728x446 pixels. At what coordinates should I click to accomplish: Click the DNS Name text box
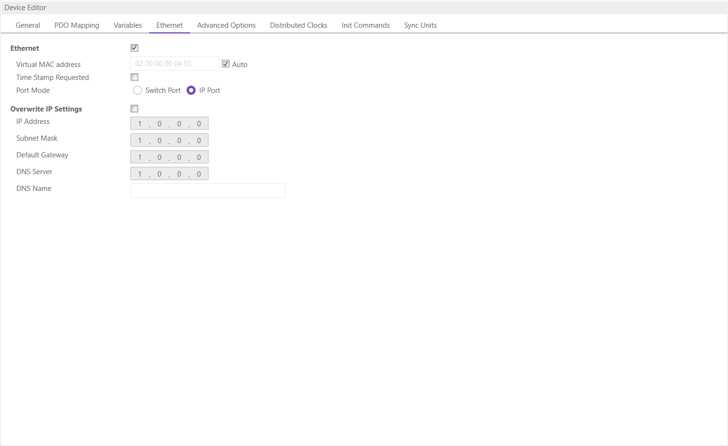tap(208, 190)
